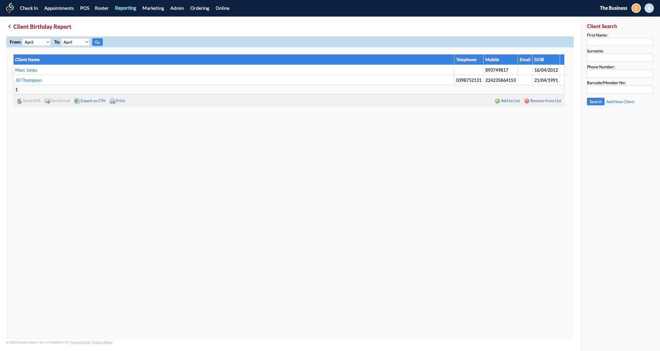Image resolution: width=660 pixels, height=351 pixels.
Task: Open the Reporting menu
Action: click(x=126, y=8)
